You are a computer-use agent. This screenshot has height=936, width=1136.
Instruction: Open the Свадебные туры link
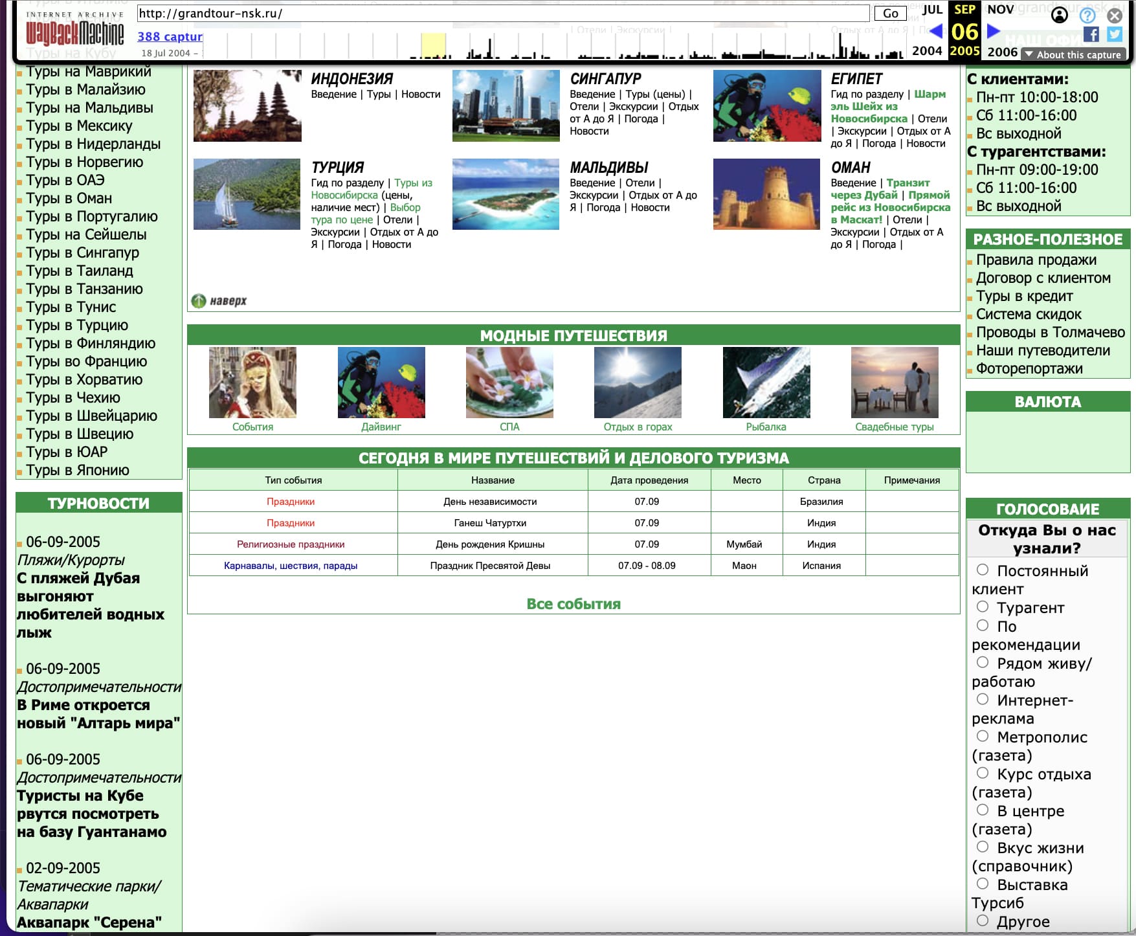[895, 427]
